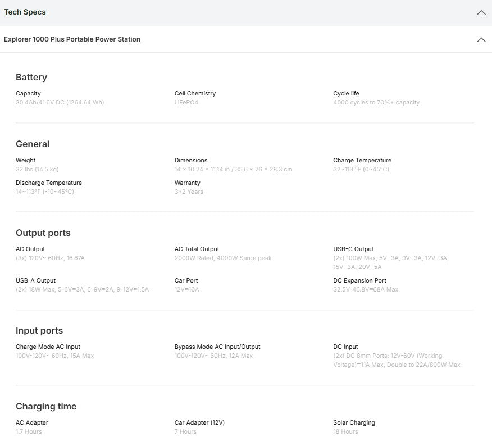Screen dimensions: 492x446
Task: Click Explorer 1000 Plus Portable Power Station title
Action: point(72,39)
